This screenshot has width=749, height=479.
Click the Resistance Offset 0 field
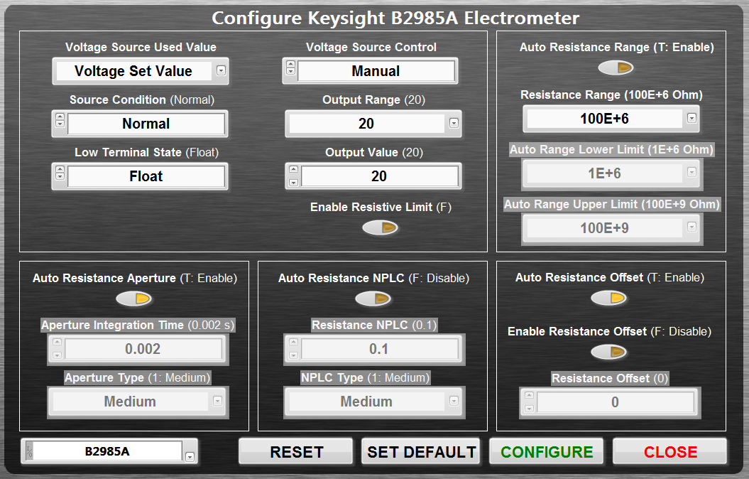click(x=616, y=402)
